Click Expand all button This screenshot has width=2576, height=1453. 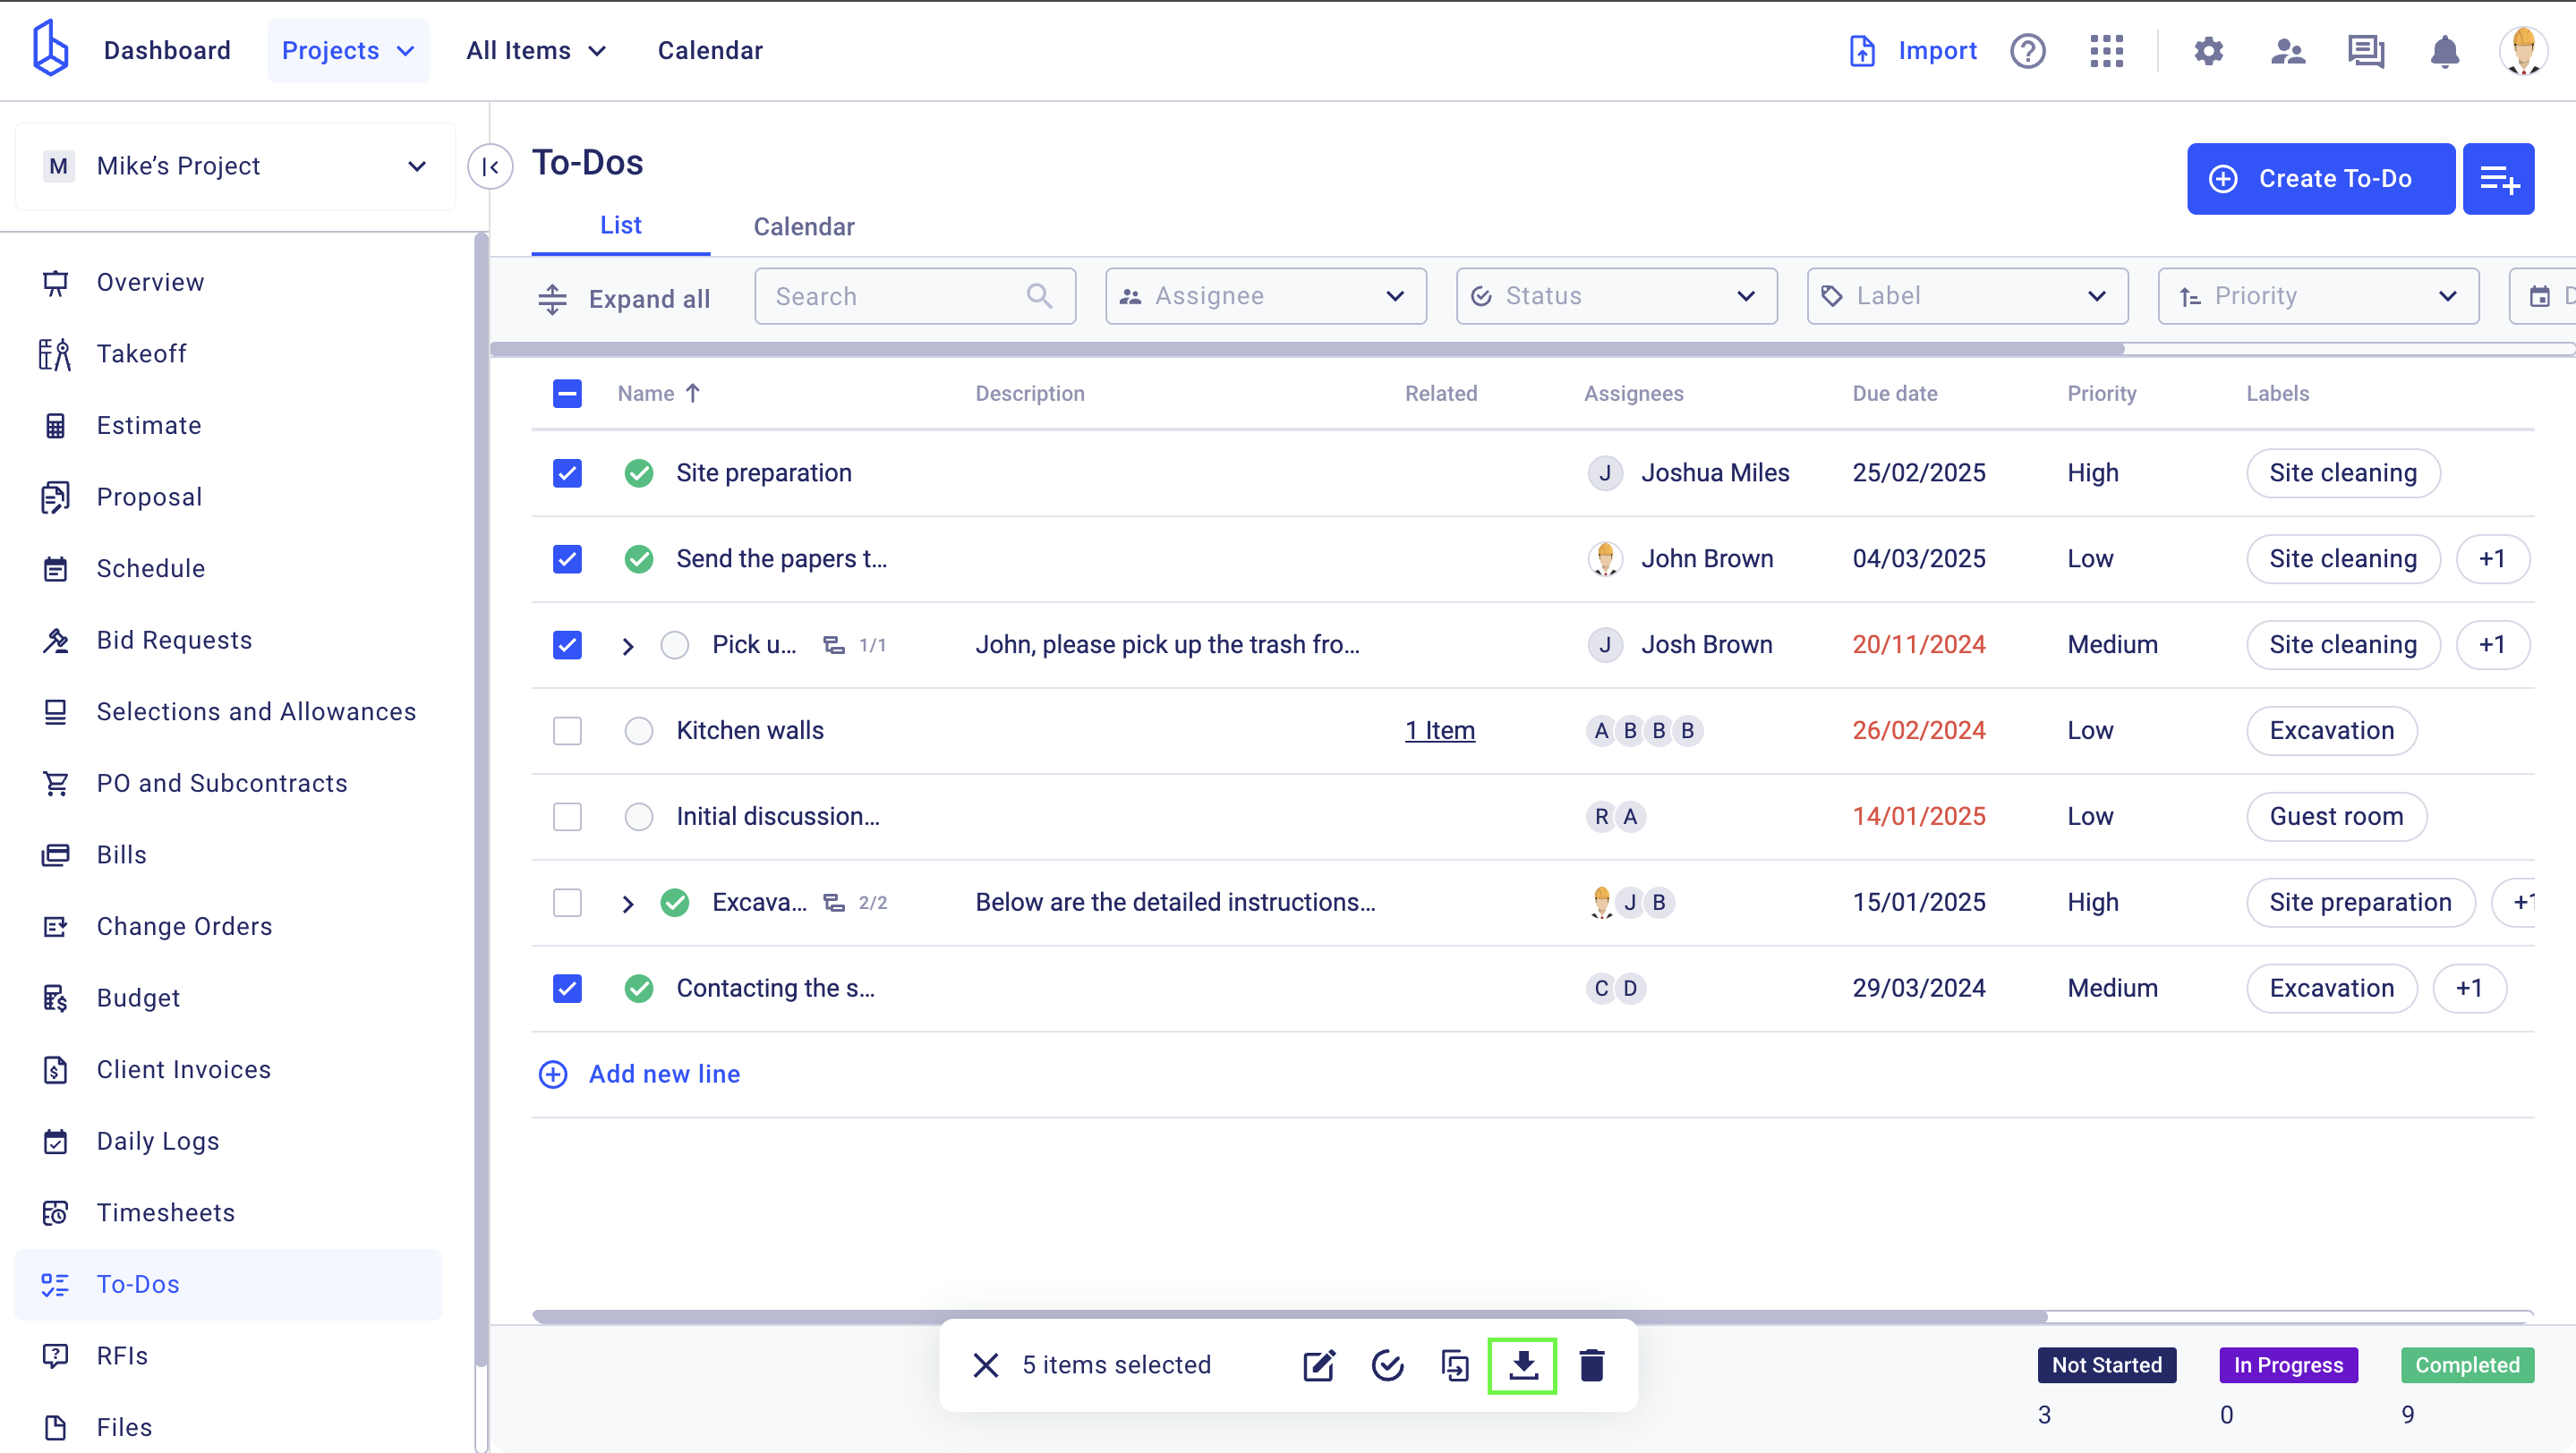(625, 298)
